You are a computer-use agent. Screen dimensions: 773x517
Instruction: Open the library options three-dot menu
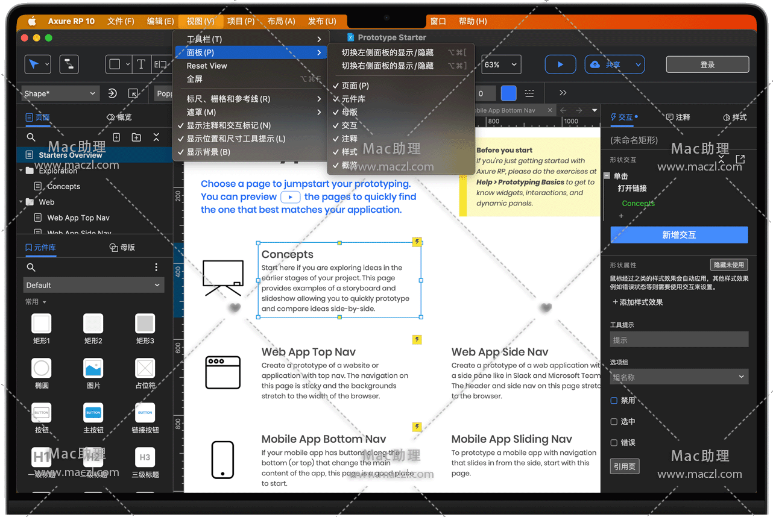coord(156,267)
